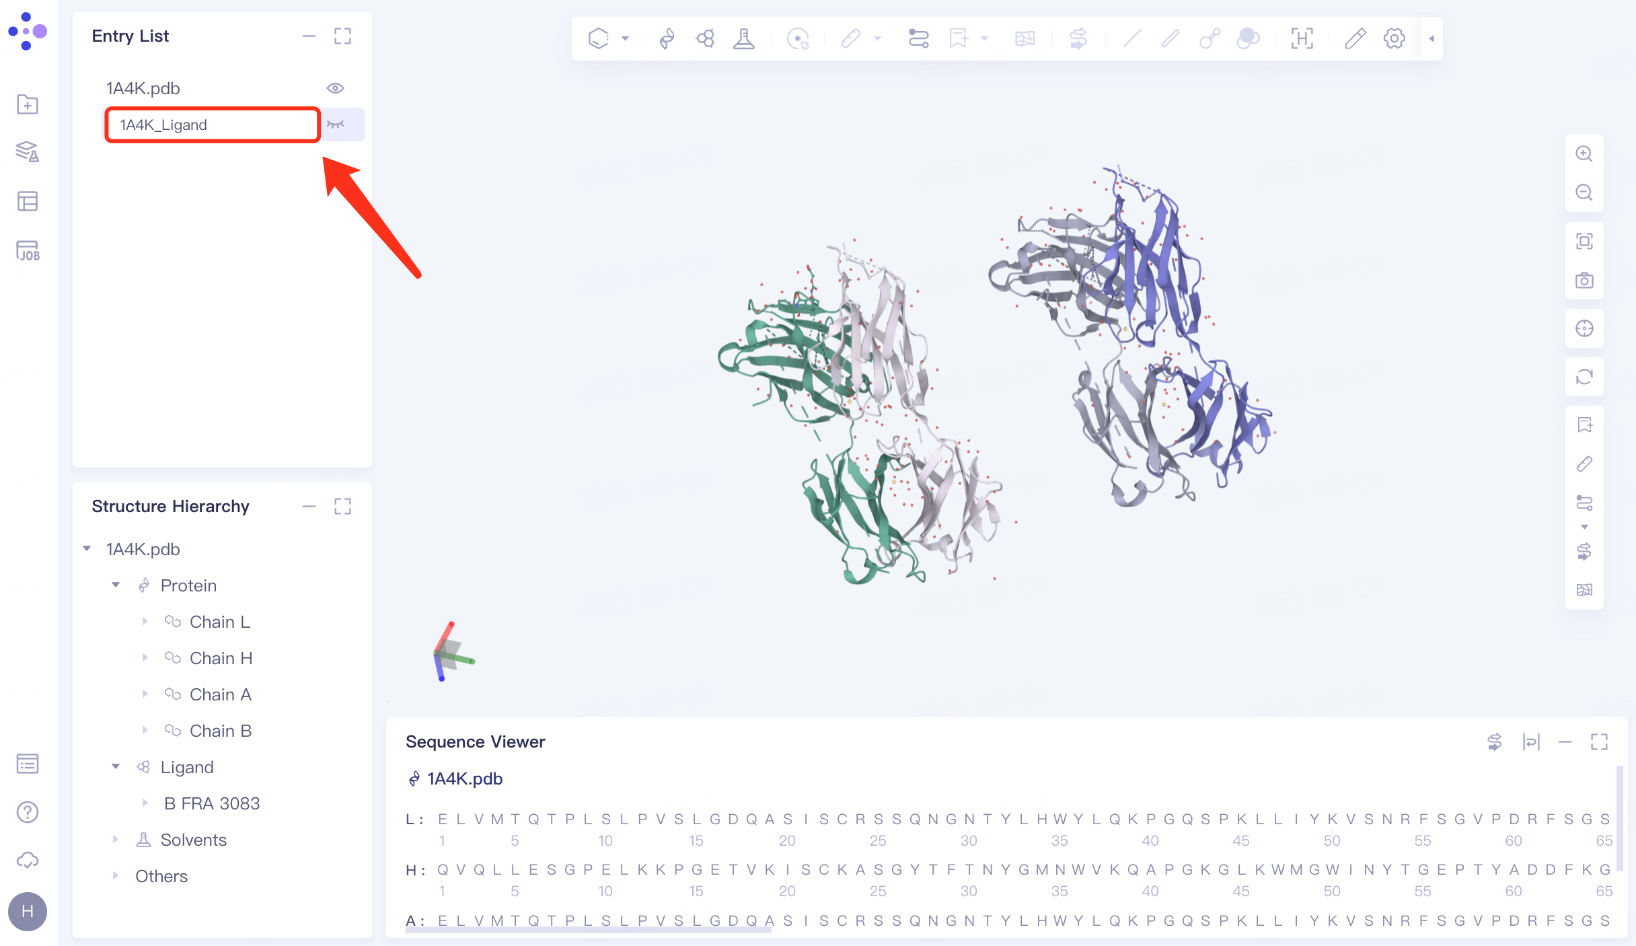The height and width of the screenshot is (946, 1636).
Task: Select the B FRA 3083 ligand item
Action: point(212,803)
